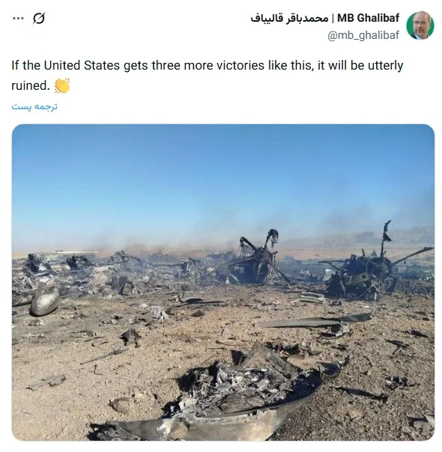Click the Persian name محمدباقر قالیباف
The height and width of the screenshot is (452, 442).
pos(290,18)
